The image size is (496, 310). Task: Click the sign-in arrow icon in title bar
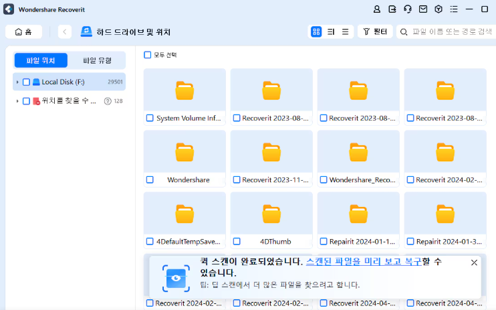point(392,9)
